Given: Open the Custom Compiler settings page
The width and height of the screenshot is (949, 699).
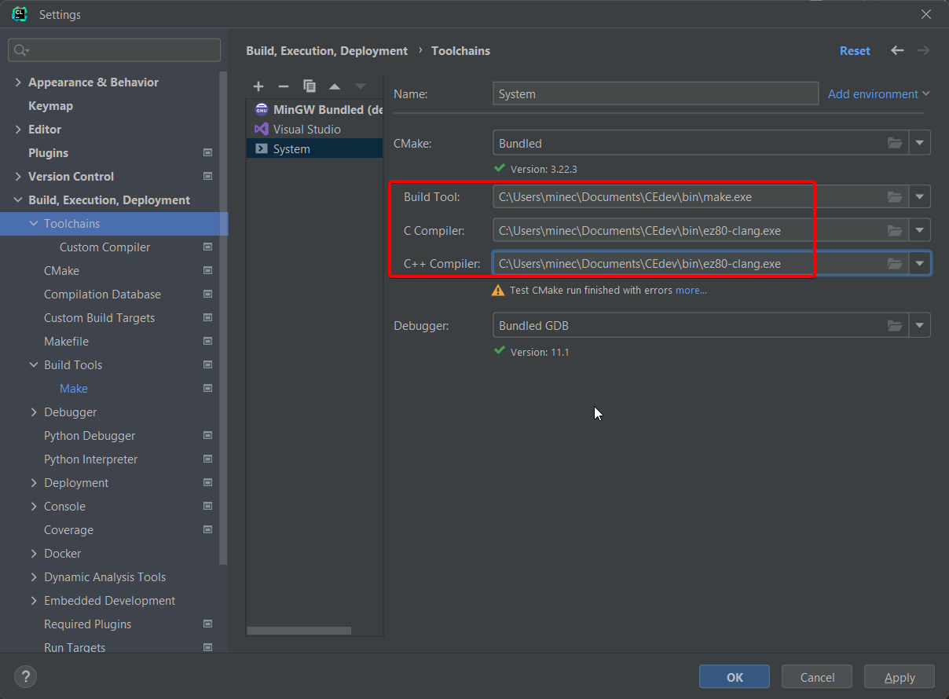Looking at the screenshot, I should [x=104, y=247].
